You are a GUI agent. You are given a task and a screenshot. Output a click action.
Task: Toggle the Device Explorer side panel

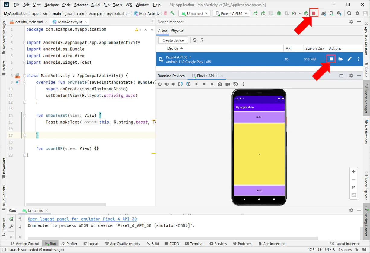pyautogui.click(x=366, y=186)
